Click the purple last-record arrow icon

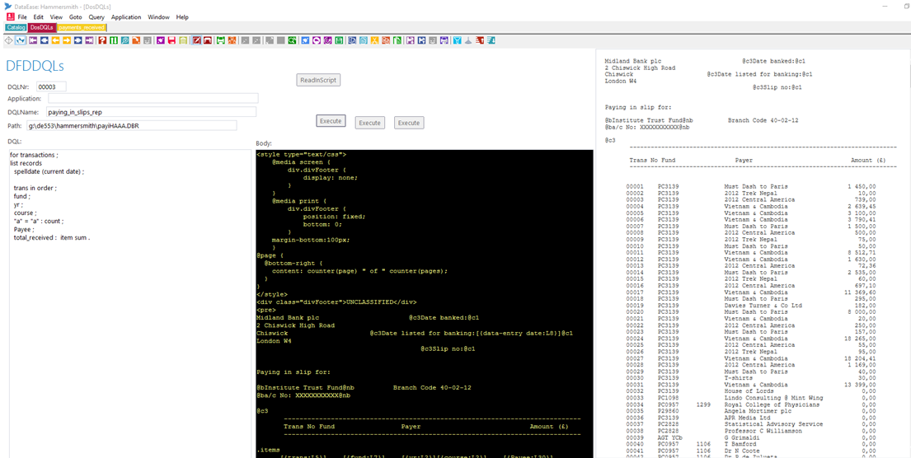point(90,40)
